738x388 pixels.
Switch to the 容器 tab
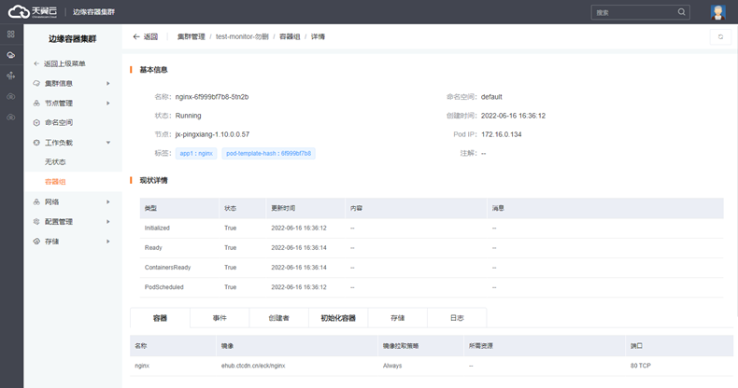tap(160, 318)
